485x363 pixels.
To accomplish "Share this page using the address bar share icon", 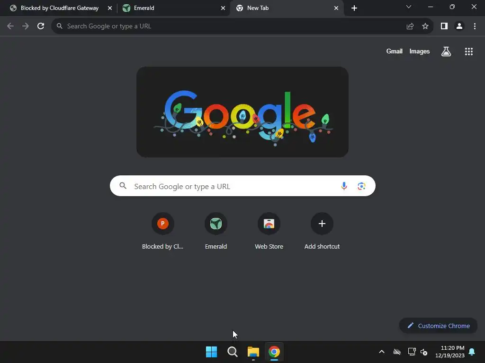I will pyautogui.click(x=410, y=26).
